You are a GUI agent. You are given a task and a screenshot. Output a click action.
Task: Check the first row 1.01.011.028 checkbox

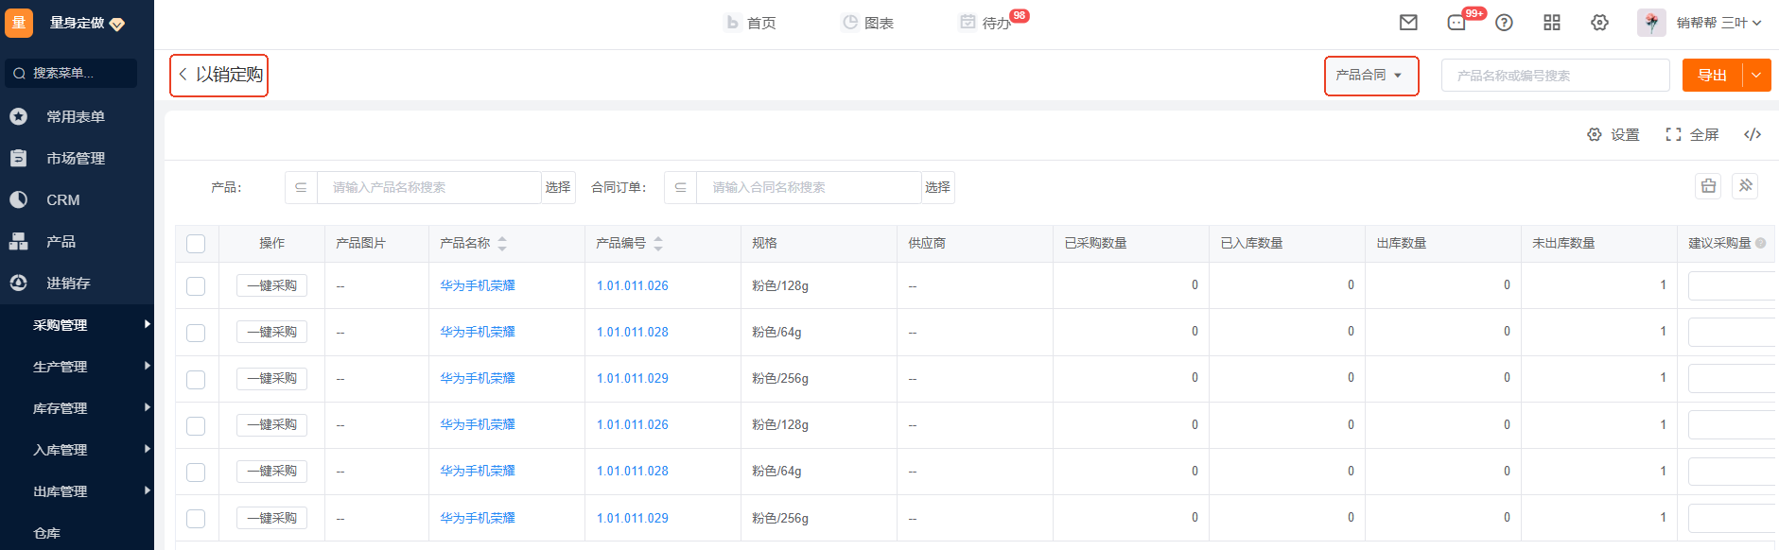click(x=196, y=333)
